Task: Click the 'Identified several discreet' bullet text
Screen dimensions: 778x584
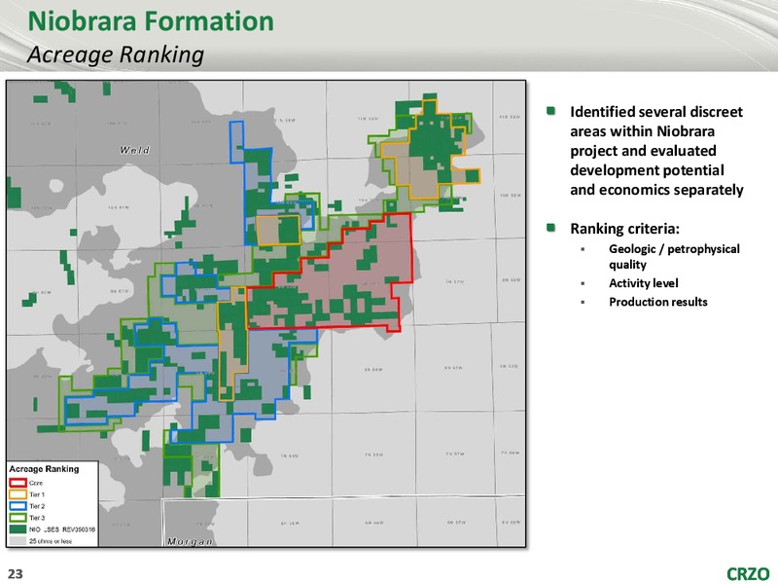Action: pyautogui.click(x=656, y=151)
